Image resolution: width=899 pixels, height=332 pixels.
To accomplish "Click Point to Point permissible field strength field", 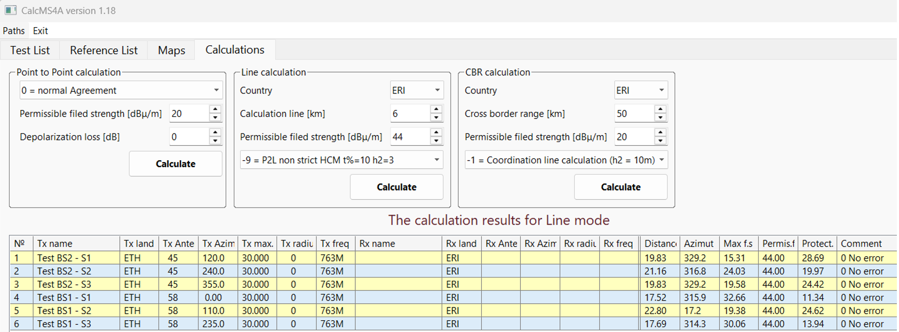I will point(189,114).
